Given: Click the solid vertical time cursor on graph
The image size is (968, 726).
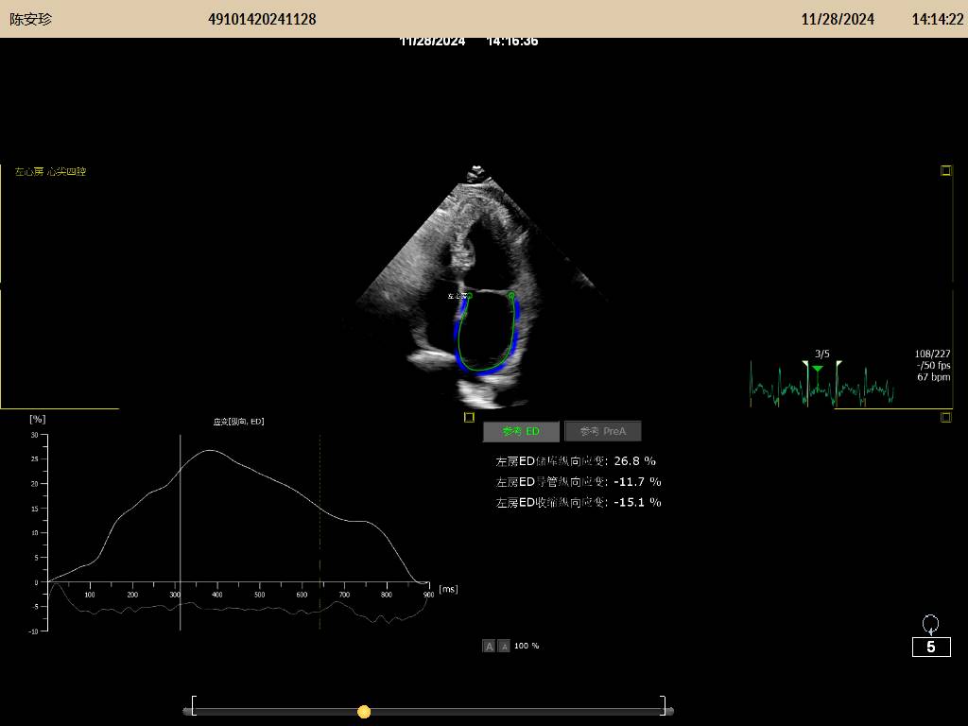Looking at the screenshot, I should click(x=180, y=529).
